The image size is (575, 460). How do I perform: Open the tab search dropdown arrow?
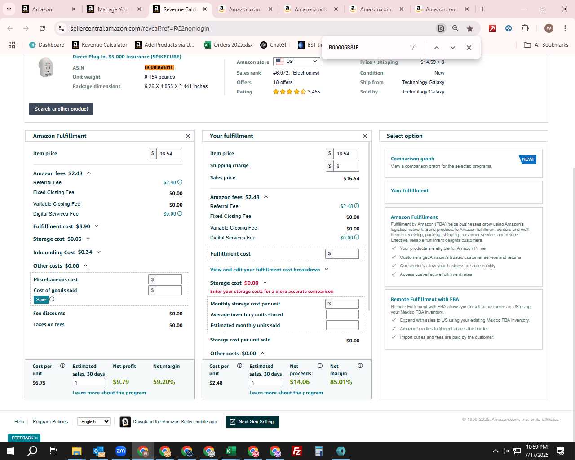pos(9,9)
